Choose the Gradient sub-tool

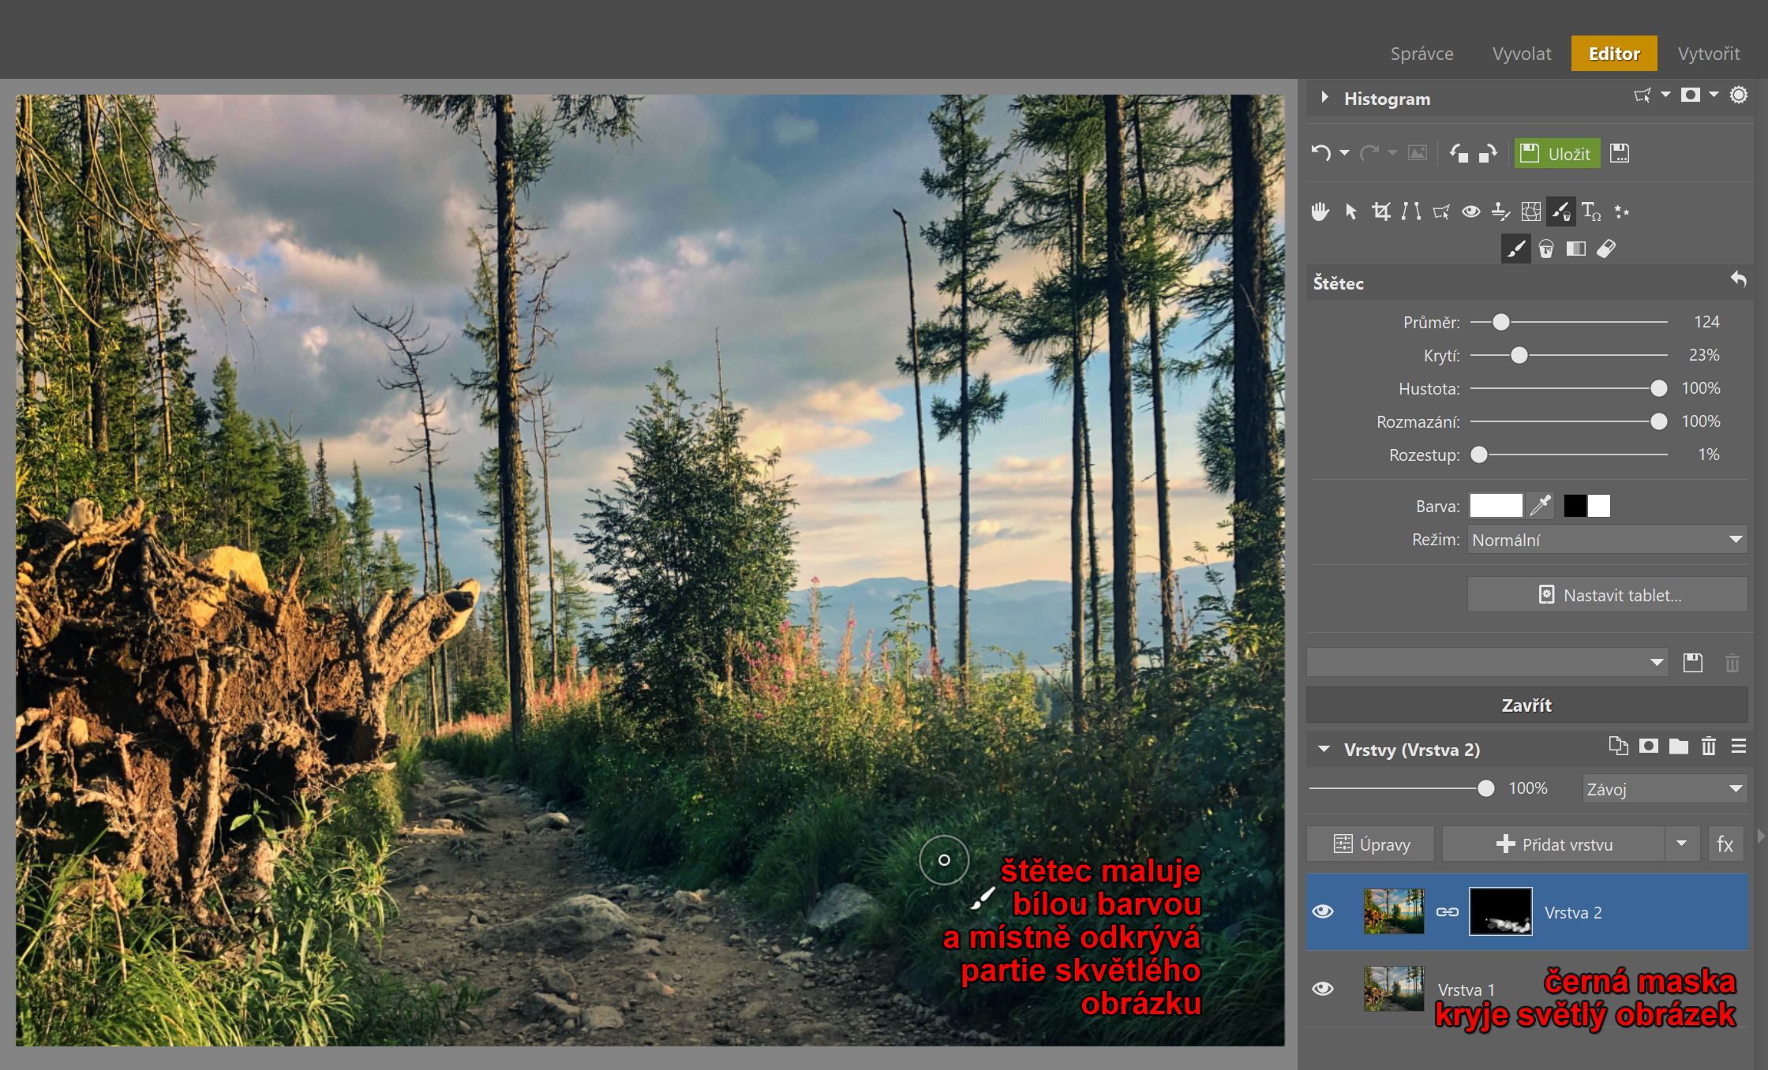point(1575,249)
